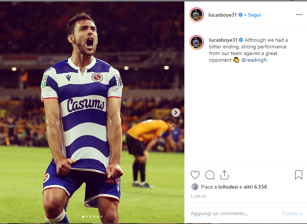The image size is (307, 224).
Task: Open the lollodesi profile link
Action: click(228, 187)
